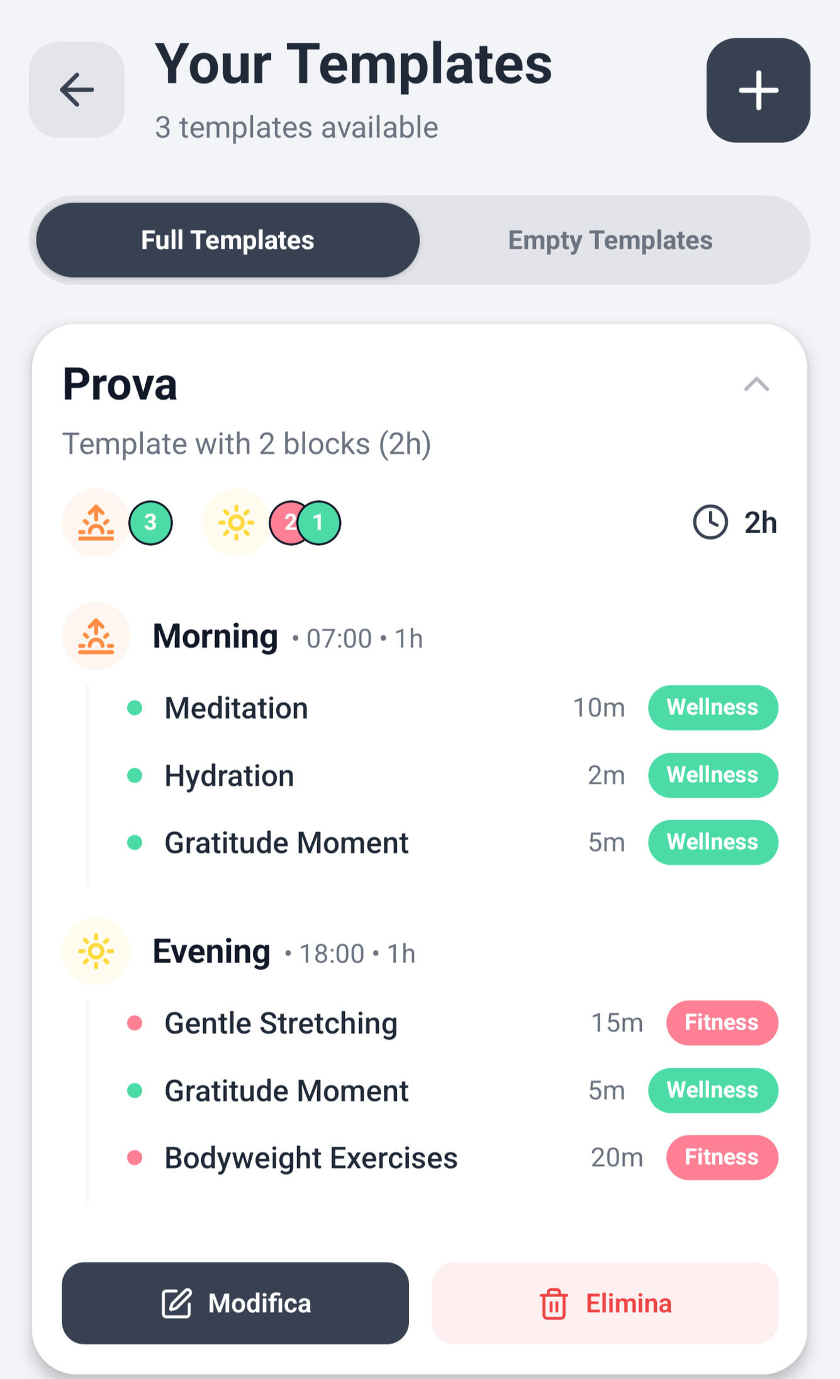Click the green badge showing 3
The width and height of the screenshot is (840, 1379).
(150, 522)
